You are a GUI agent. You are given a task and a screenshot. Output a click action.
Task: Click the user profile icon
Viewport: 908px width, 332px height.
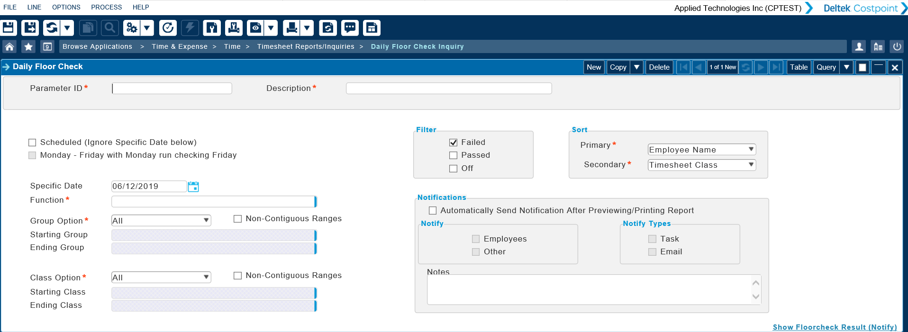pyautogui.click(x=859, y=46)
